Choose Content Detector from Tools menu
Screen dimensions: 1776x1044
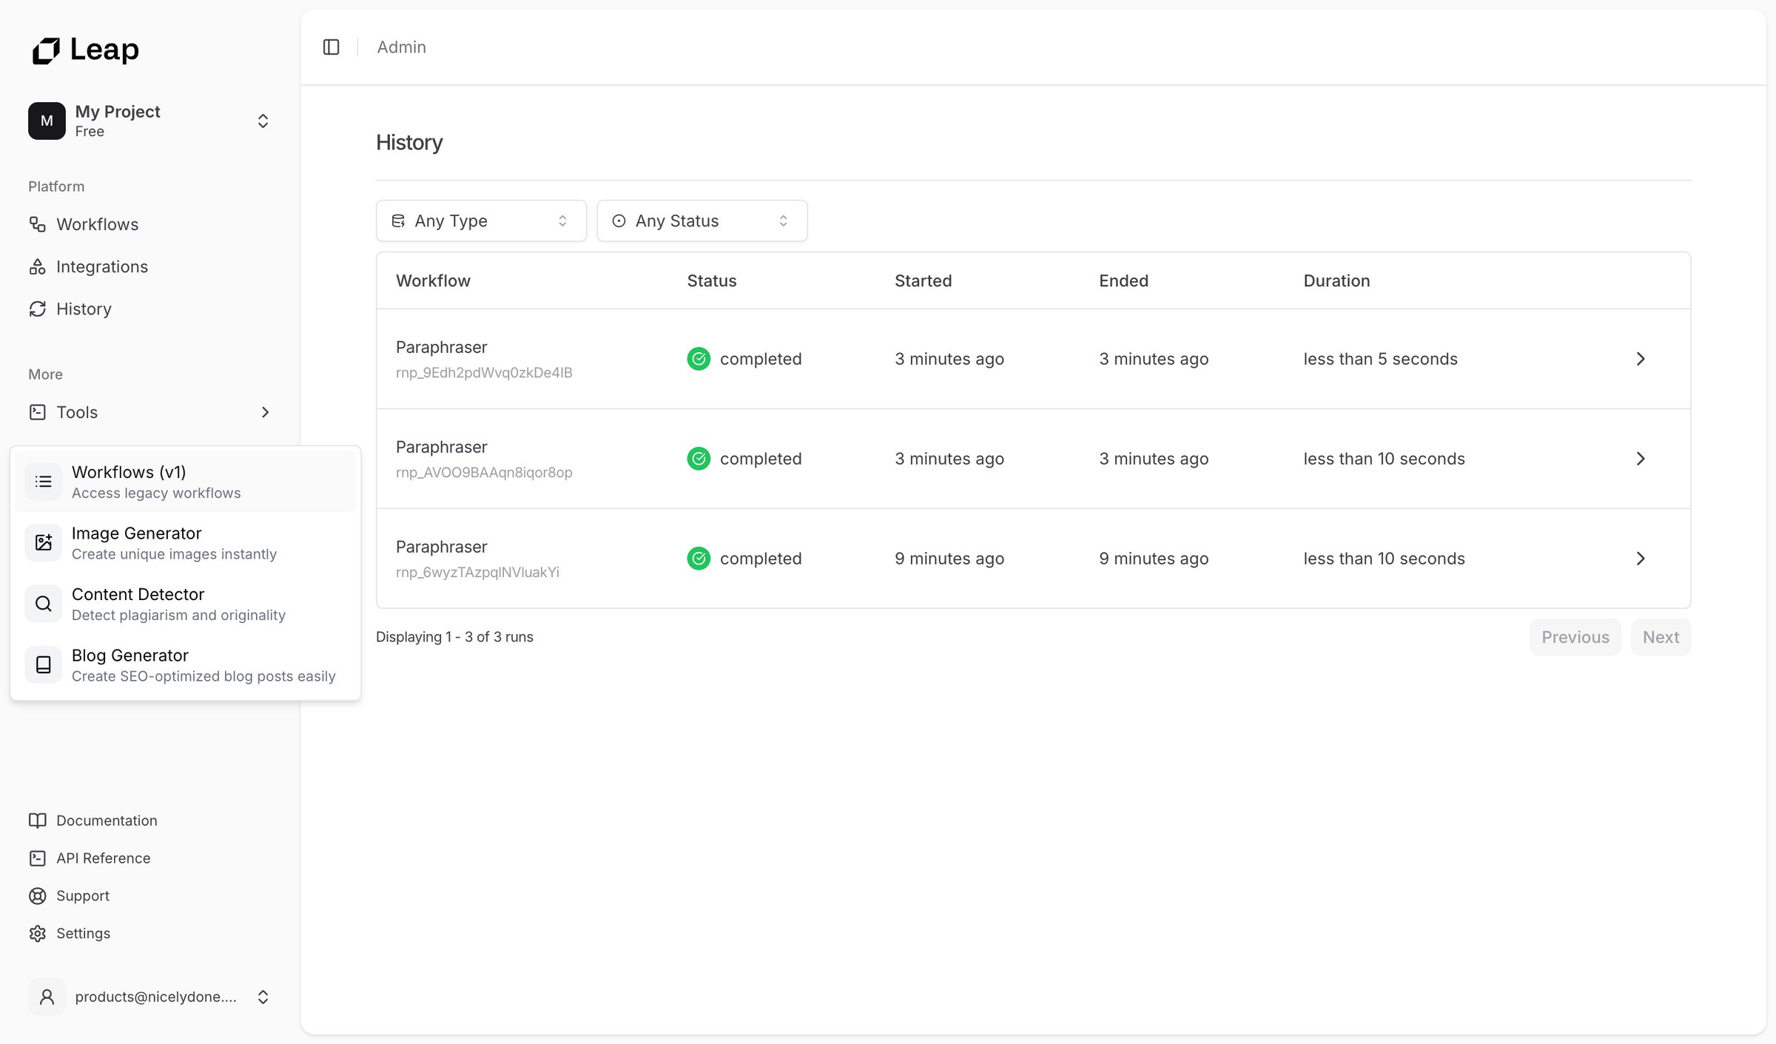coord(186,604)
